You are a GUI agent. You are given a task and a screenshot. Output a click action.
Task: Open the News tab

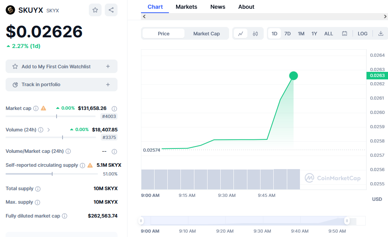tap(218, 7)
